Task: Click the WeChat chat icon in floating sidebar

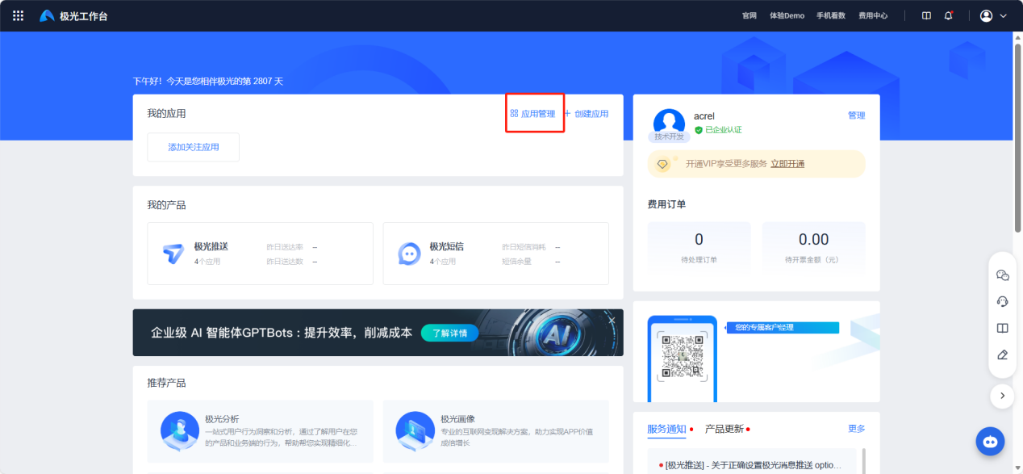Action: (1003, 275)
